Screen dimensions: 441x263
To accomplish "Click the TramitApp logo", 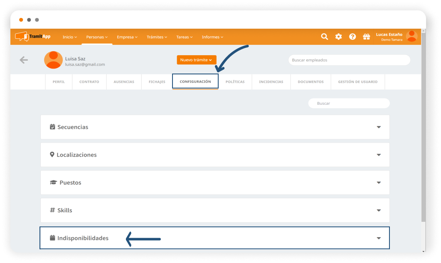I will [33, 37].
